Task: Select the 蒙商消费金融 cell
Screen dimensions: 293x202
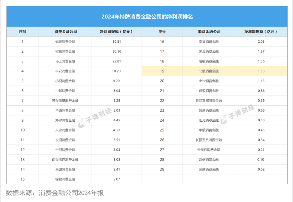Action: [x=209, y=169]
